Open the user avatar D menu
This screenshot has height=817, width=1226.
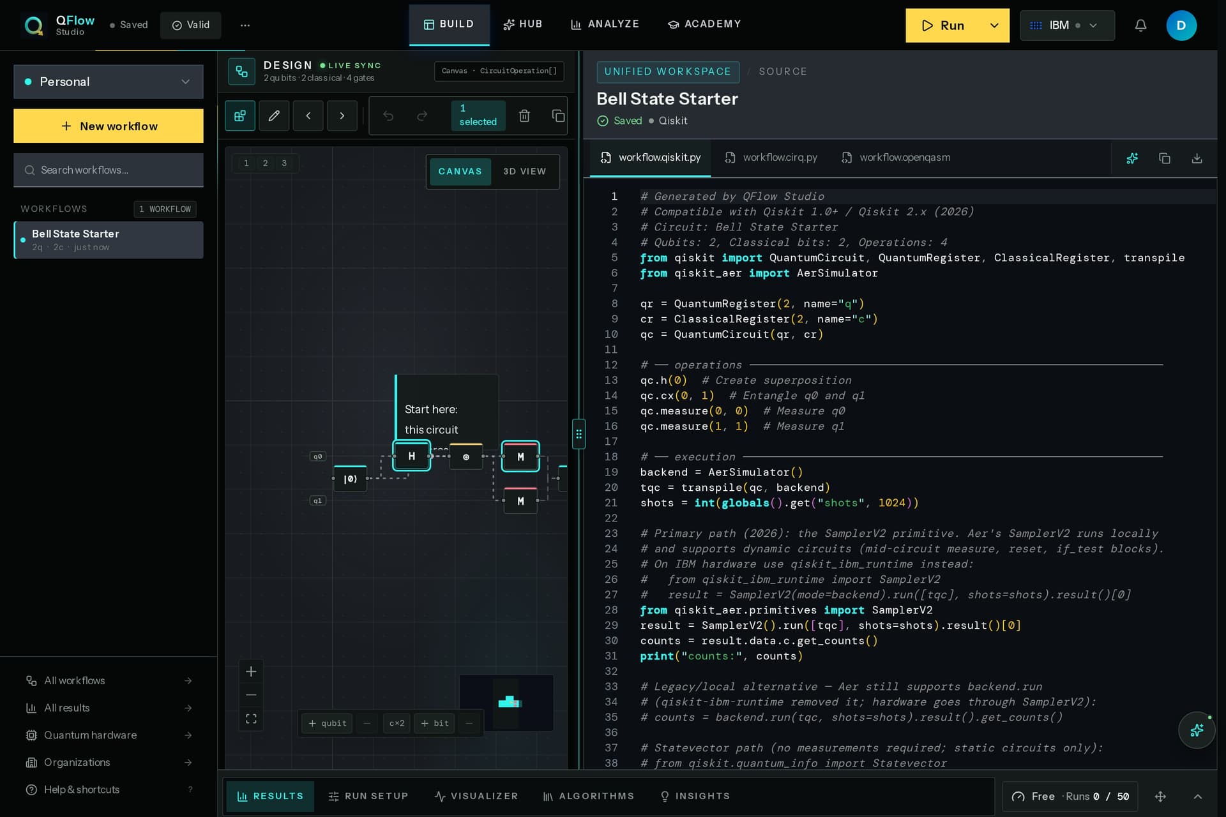[x=1181, y=26]
